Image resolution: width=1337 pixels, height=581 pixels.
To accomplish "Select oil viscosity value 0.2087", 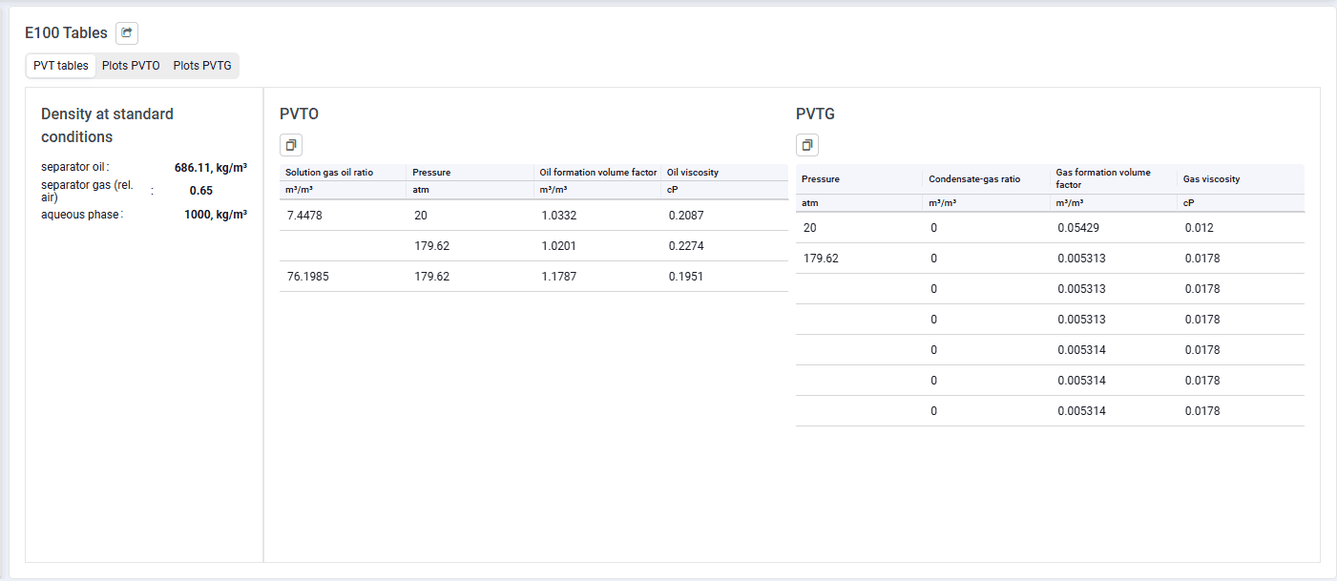I will coord(687,216).
